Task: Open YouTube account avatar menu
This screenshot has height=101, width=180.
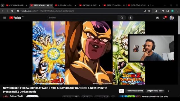Action: point(172,18)
